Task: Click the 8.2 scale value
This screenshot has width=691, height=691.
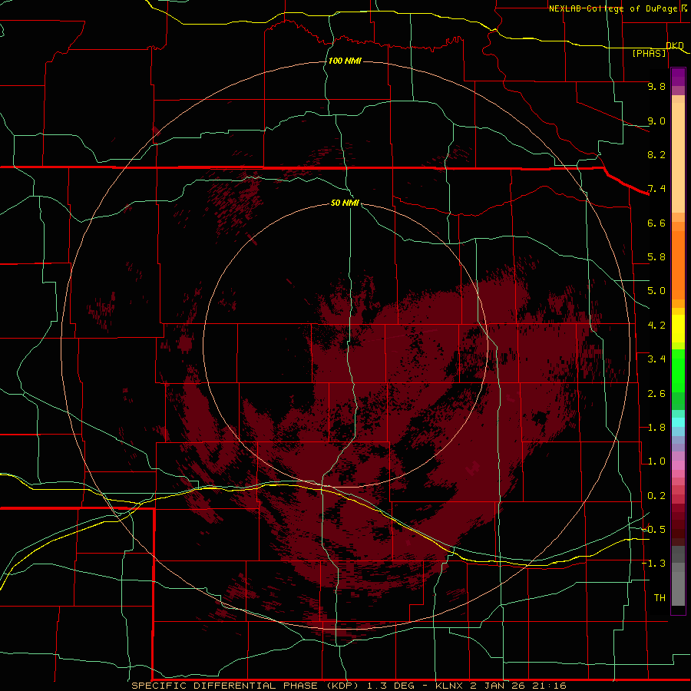Action: pos(656,154)
